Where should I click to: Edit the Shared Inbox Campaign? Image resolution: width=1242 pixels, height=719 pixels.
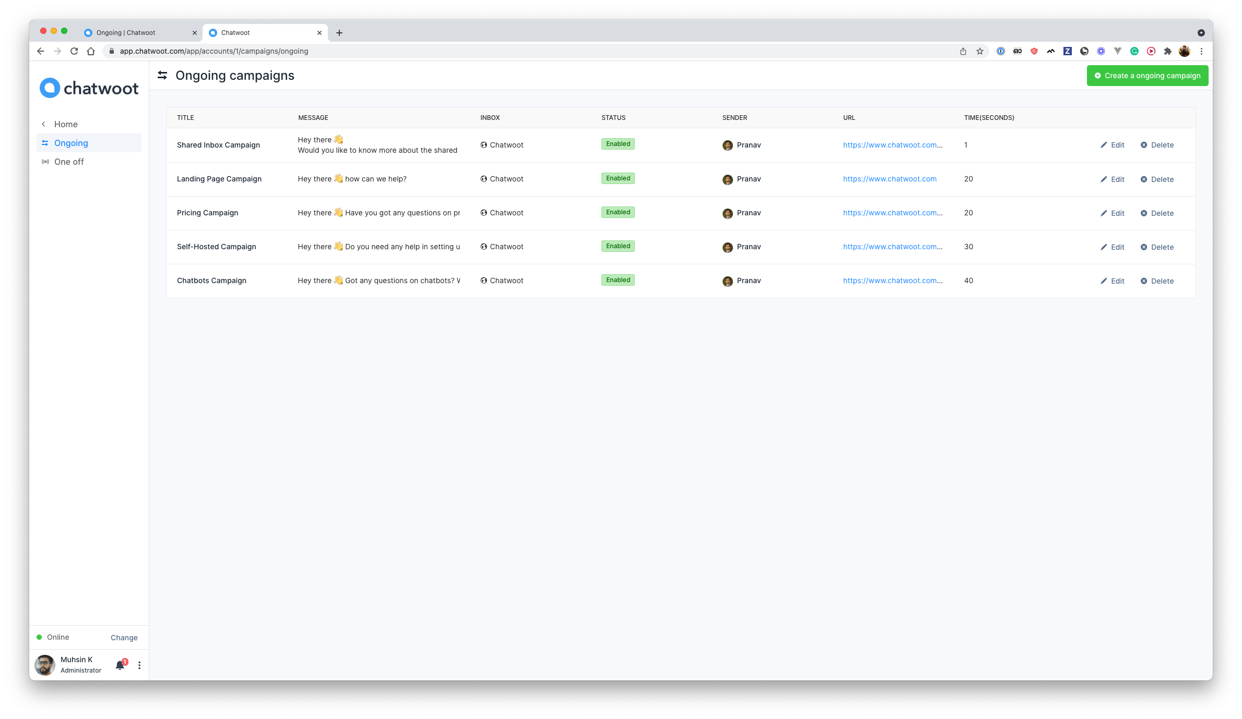(x=1113, y=145)
